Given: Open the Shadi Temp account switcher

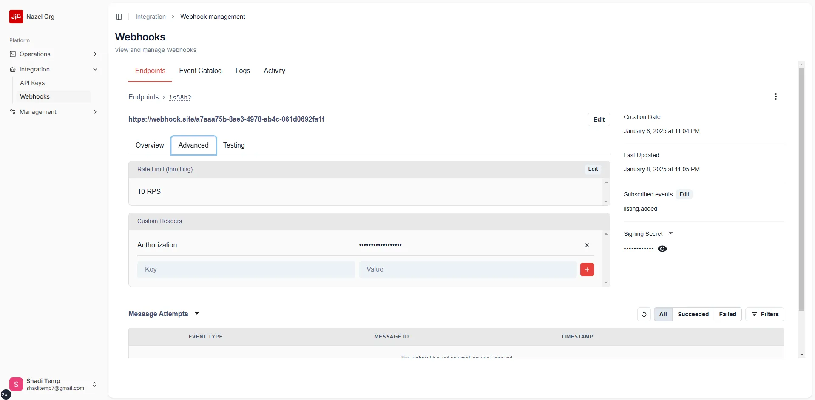Looking at the screenshot, I should tap(94, 384).
